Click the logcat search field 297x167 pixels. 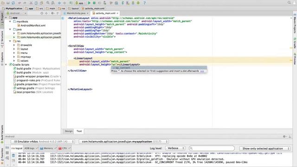click(x=212, y=148)
